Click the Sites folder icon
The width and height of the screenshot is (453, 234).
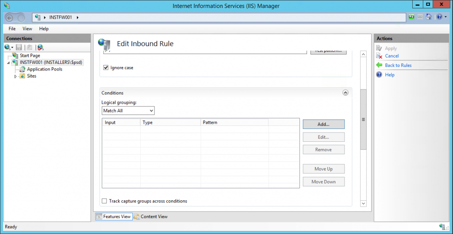point(22,76)
